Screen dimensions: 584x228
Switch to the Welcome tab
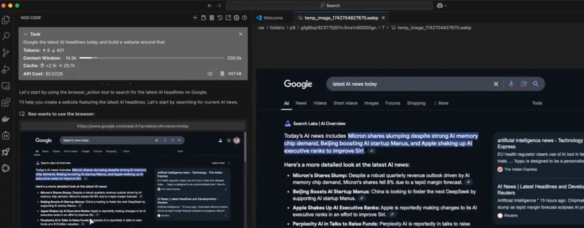tap(270, 18)
